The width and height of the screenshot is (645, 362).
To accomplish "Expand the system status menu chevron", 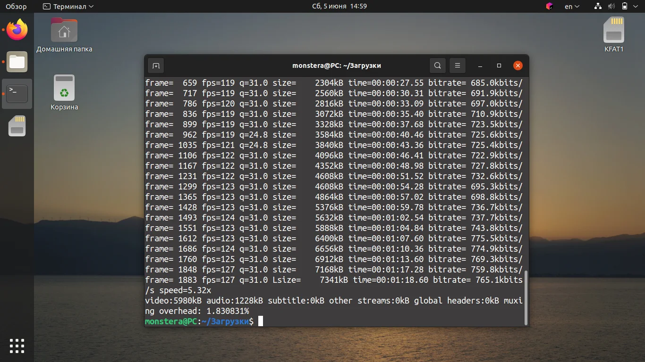I will [x=636, y=6].
